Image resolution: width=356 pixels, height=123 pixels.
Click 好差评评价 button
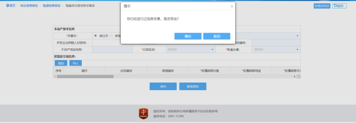pos(322,6)
